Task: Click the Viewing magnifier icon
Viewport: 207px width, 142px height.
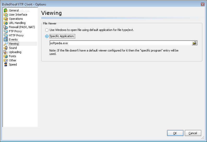Action: click(6, 44)
